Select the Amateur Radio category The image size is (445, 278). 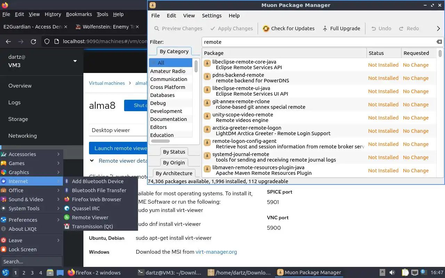point(171,71)
